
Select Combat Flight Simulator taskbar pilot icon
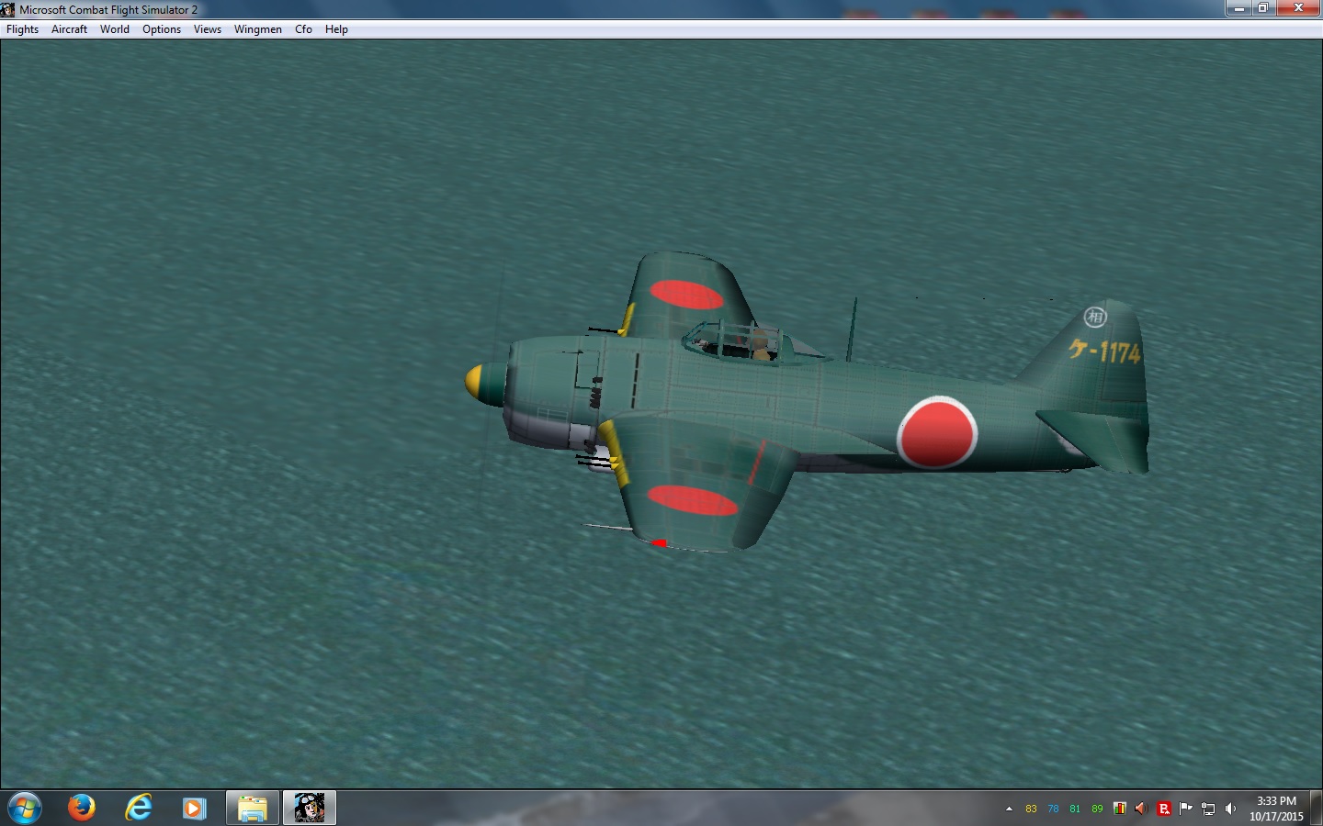[x=310, y=808]
